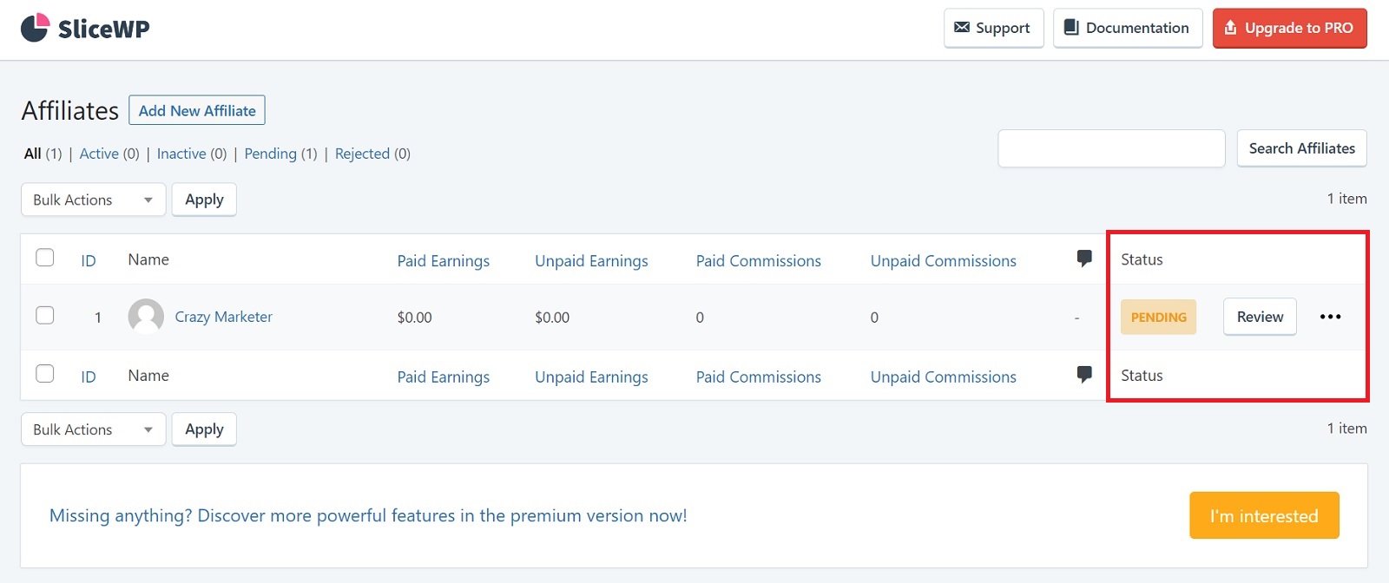The height and width of the screenshot is (583, 1389).
Task: Select the checkbox for the Crazy Marketer row
Action: [x=45, y=315]
